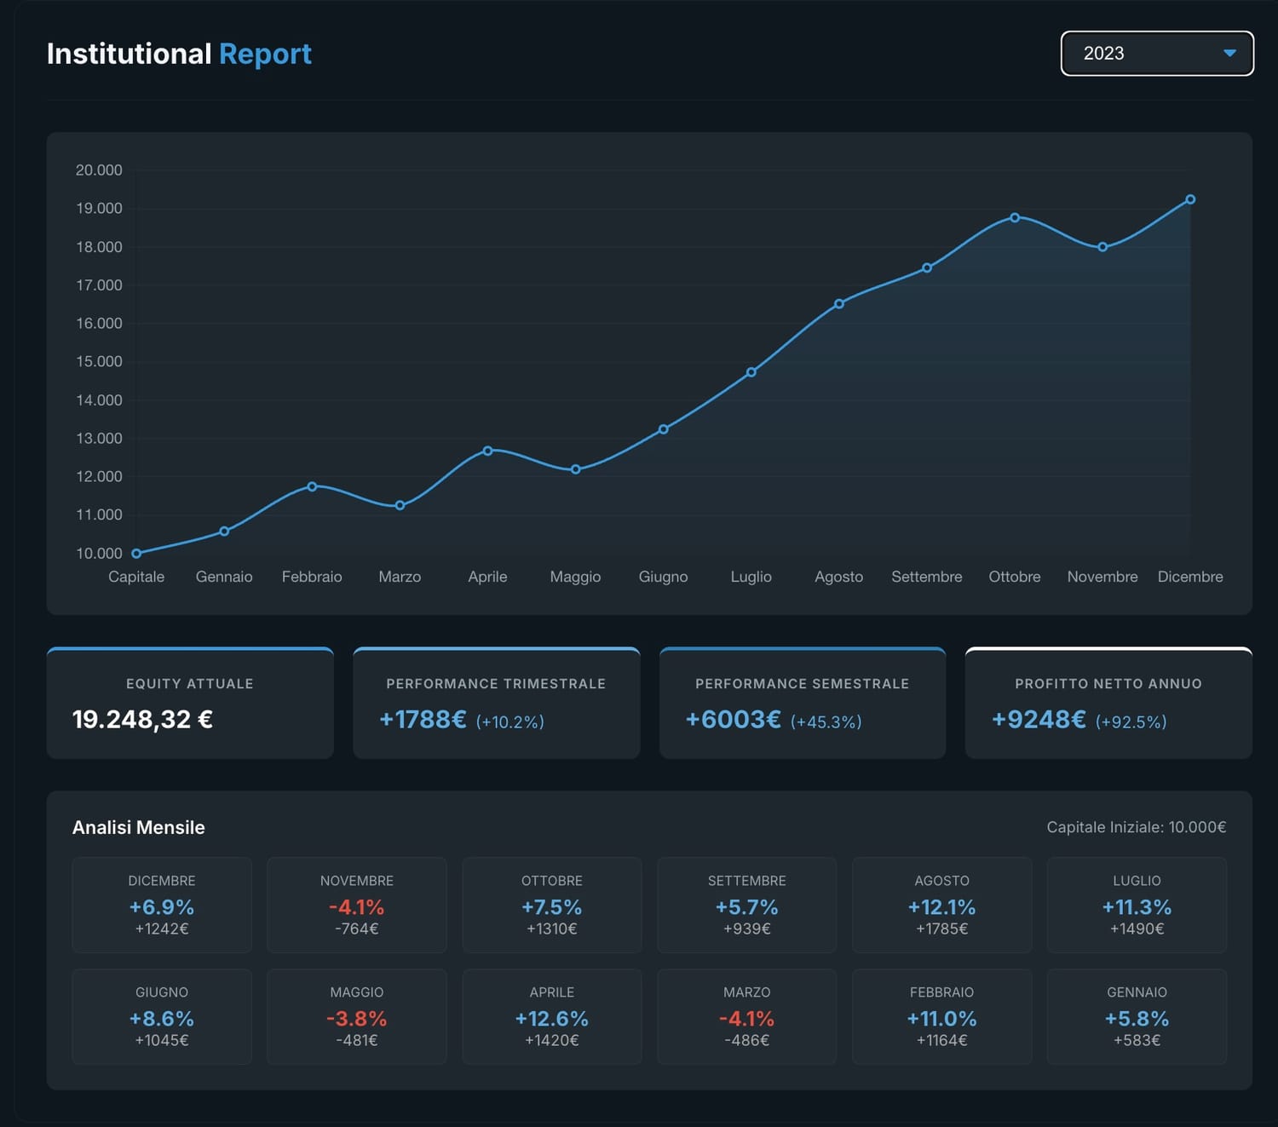
Task: Click the Analisi Mensile section header
Action: (x=139, y=826)
